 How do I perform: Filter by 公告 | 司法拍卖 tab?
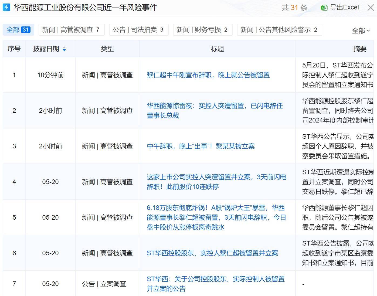click(x=139, y=30)
